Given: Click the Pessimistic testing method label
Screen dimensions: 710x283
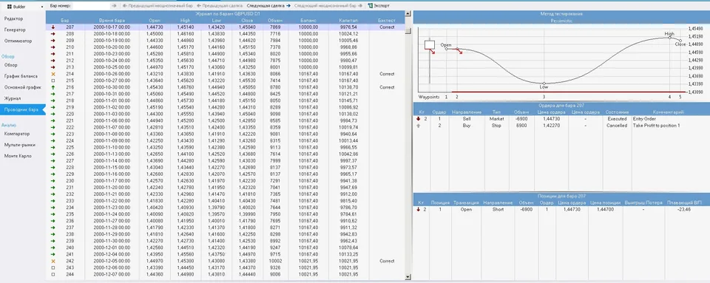Looking at the screenshot, I should click(x=561, y=21).
